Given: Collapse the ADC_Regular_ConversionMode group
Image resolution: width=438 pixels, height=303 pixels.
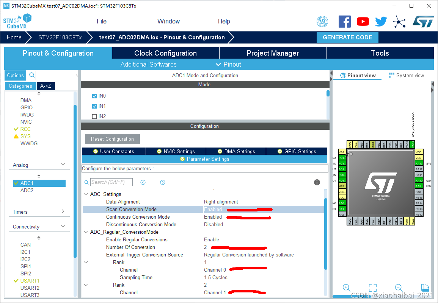Looking at the screenshot, I should (86, 232).
